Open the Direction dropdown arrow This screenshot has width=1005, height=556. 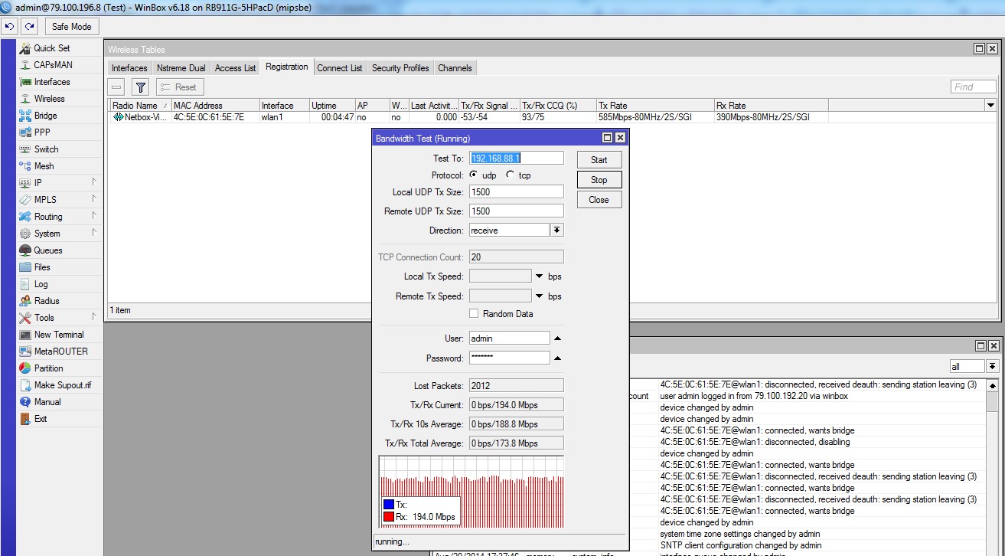[557, 231]
